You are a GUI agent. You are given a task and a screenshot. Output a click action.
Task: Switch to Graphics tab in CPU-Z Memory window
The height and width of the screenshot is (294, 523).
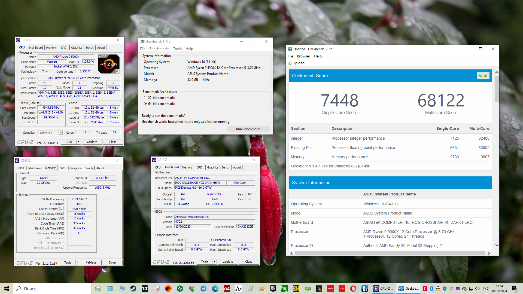[x=76, y=168]
